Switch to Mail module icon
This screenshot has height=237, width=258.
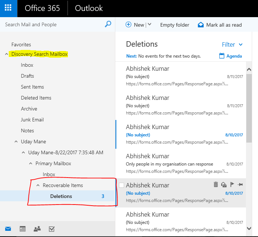pos(8,229)
